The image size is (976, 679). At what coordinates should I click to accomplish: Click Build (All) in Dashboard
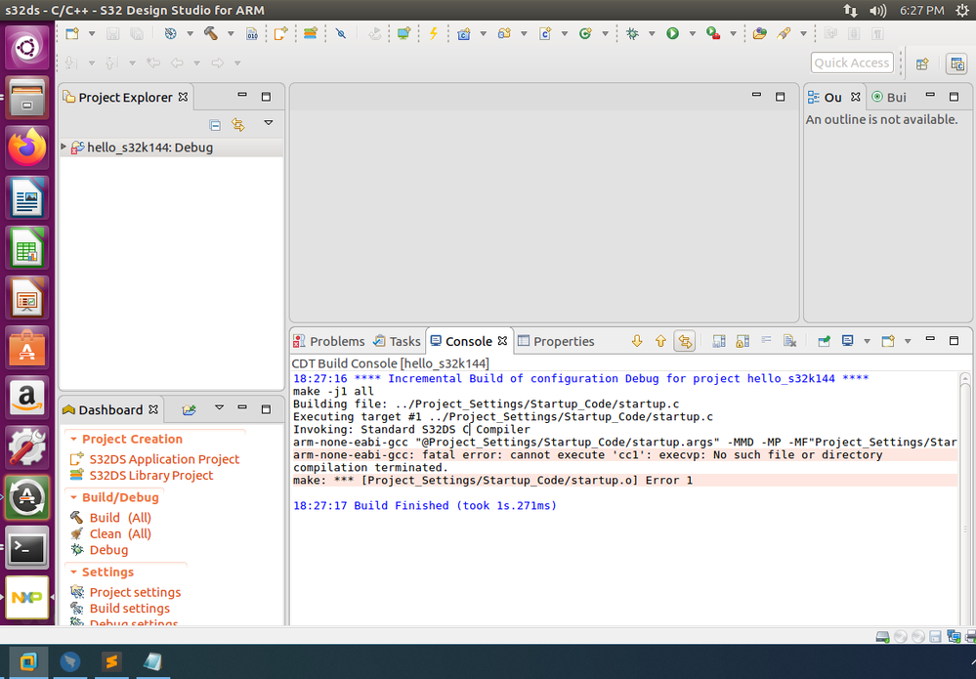(x=120, y=518)
